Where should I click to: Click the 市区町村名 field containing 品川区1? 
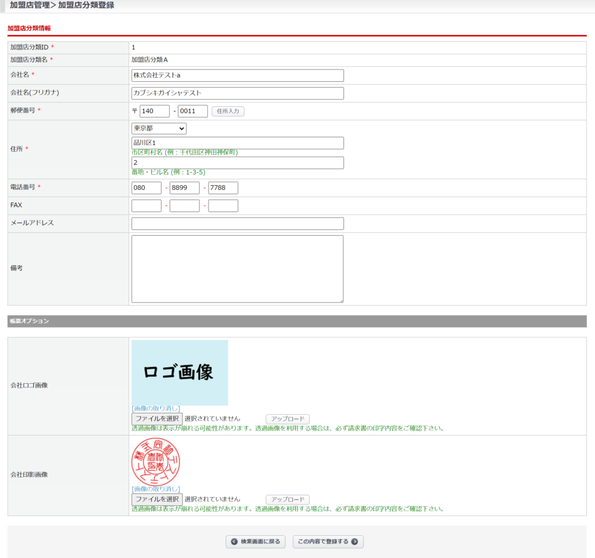[x=238, y=143]
